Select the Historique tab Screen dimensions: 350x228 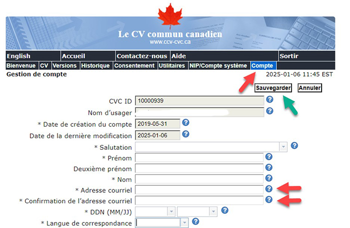[x=96, y=66]
